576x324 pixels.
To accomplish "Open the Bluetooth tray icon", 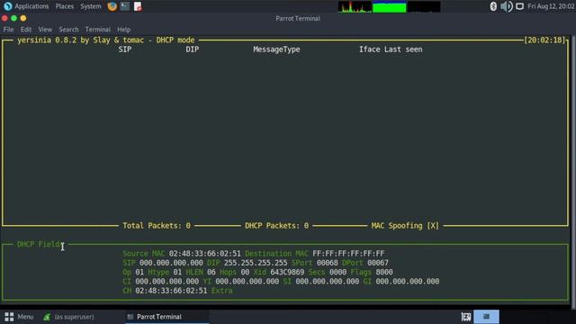I will point(493,6).
